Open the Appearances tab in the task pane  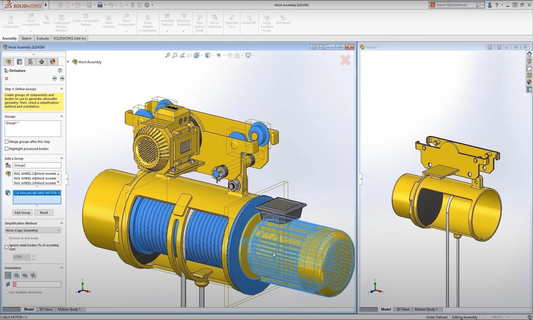click(x=529, y=82)
